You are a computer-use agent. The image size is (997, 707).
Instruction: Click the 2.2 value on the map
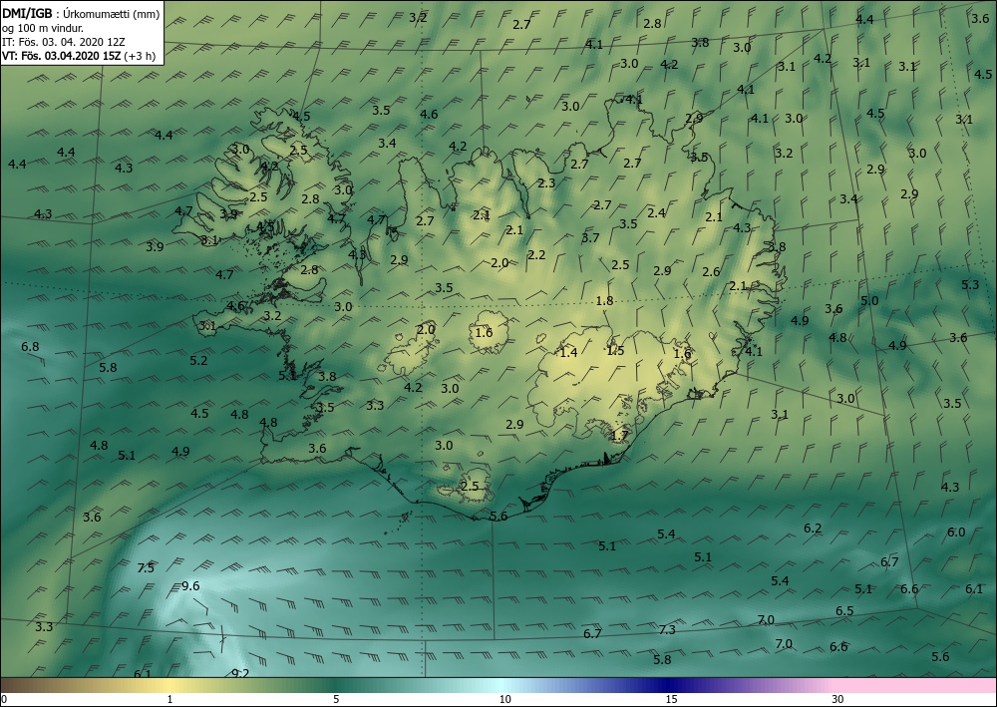[536, 255]
